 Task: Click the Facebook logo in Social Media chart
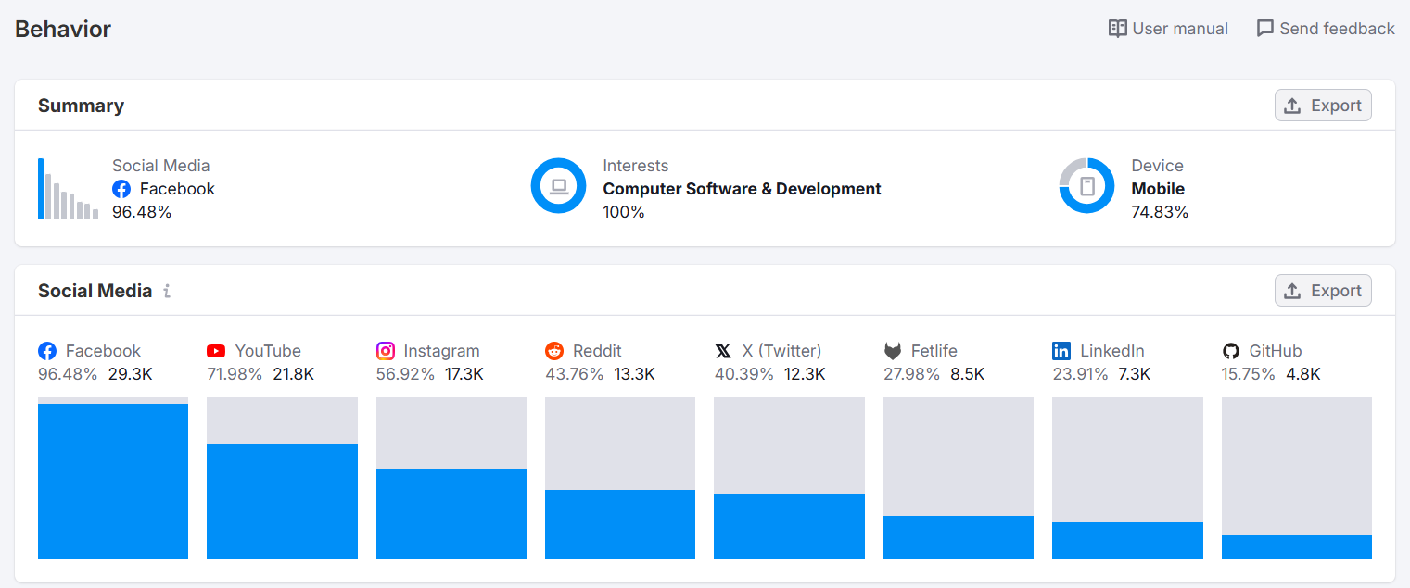pos(47,351)
